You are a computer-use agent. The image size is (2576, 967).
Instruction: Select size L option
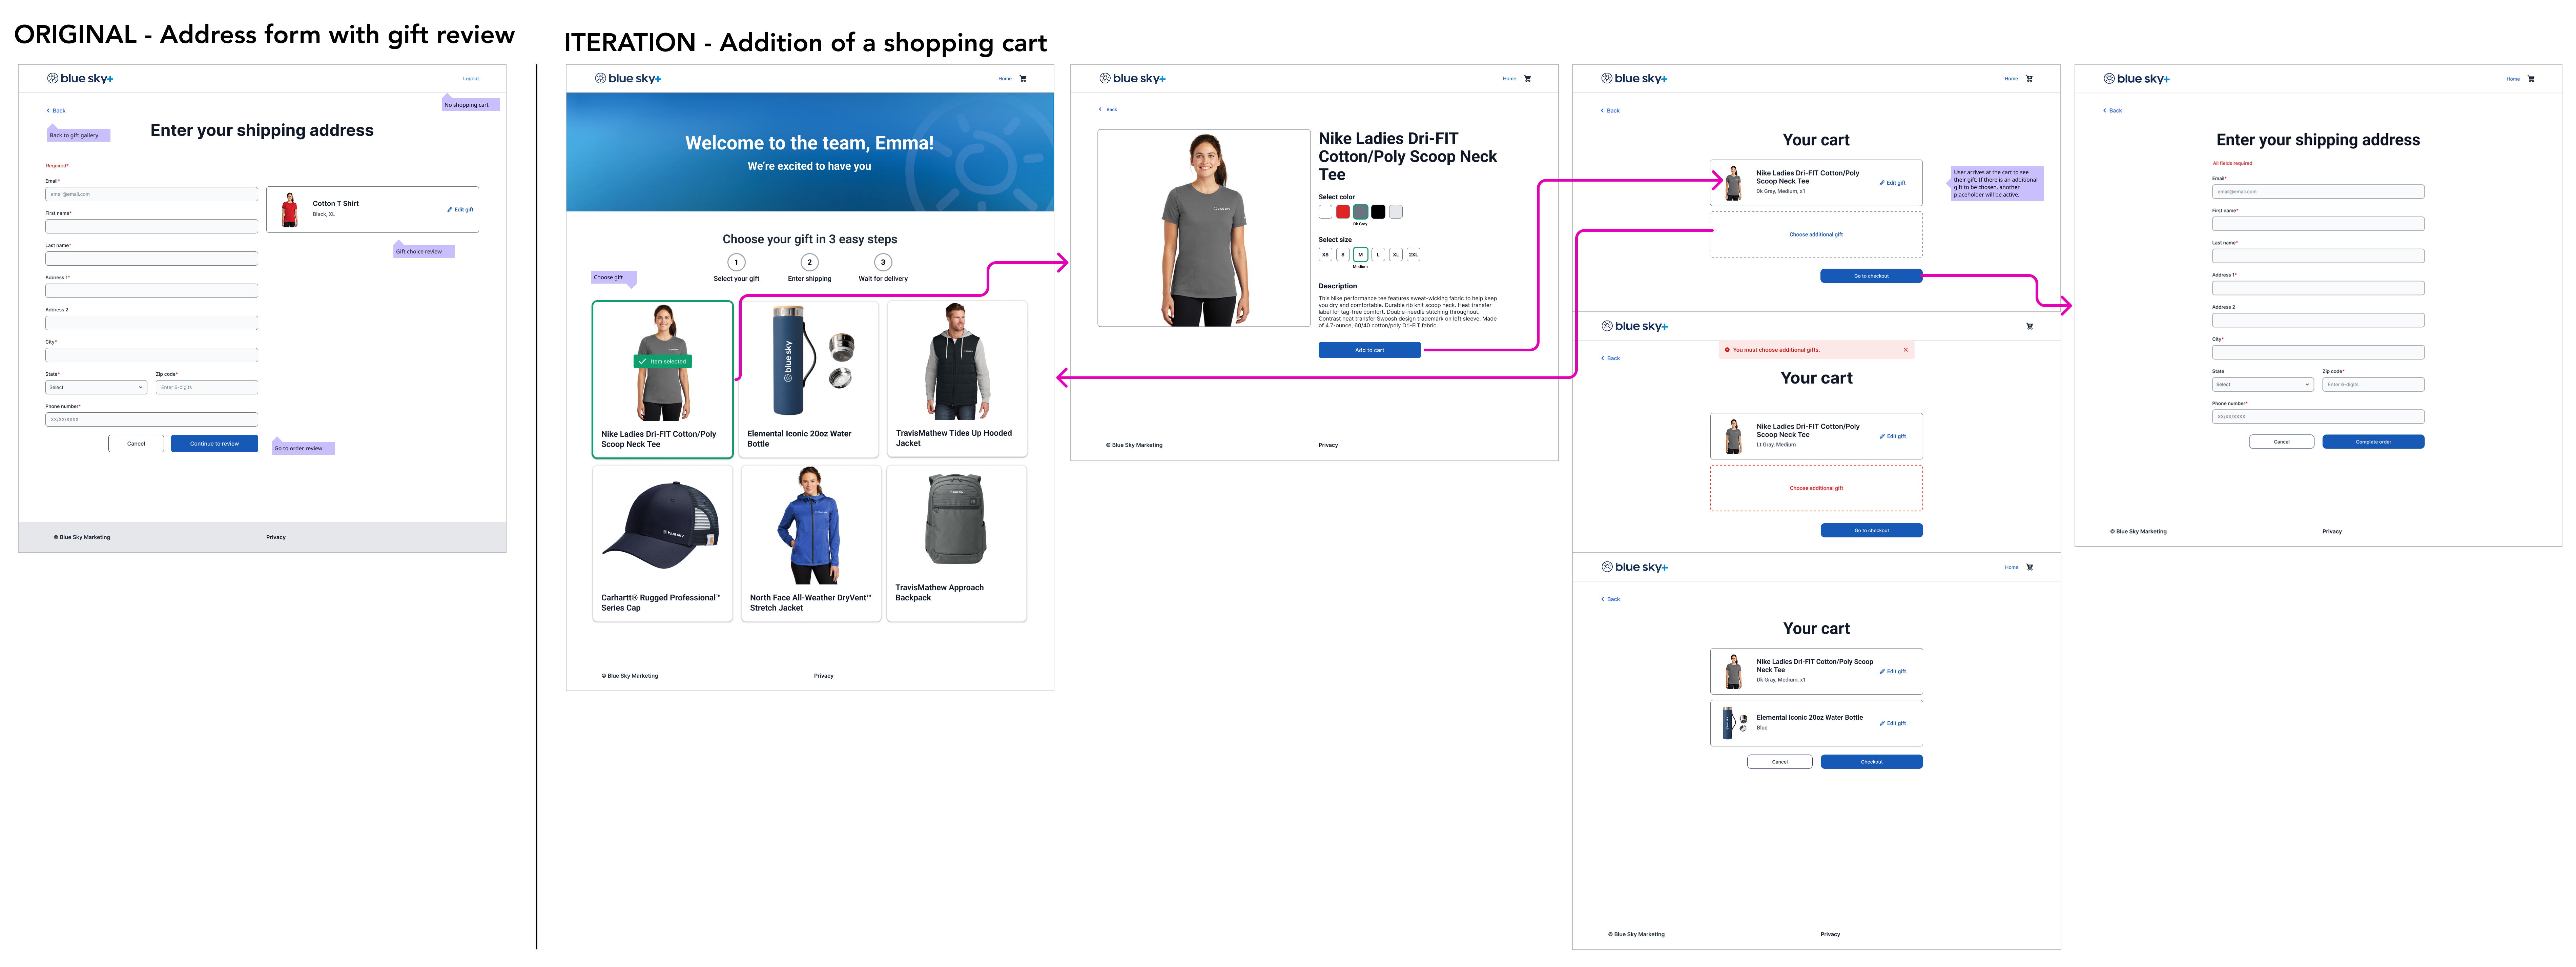coord(1378,255)
